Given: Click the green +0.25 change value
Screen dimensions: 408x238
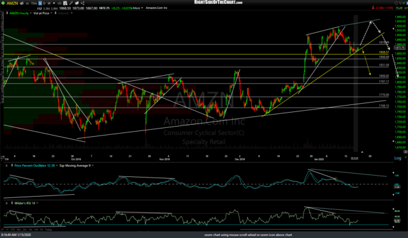Looking at the screenshot, I should (x=115, y=8).
